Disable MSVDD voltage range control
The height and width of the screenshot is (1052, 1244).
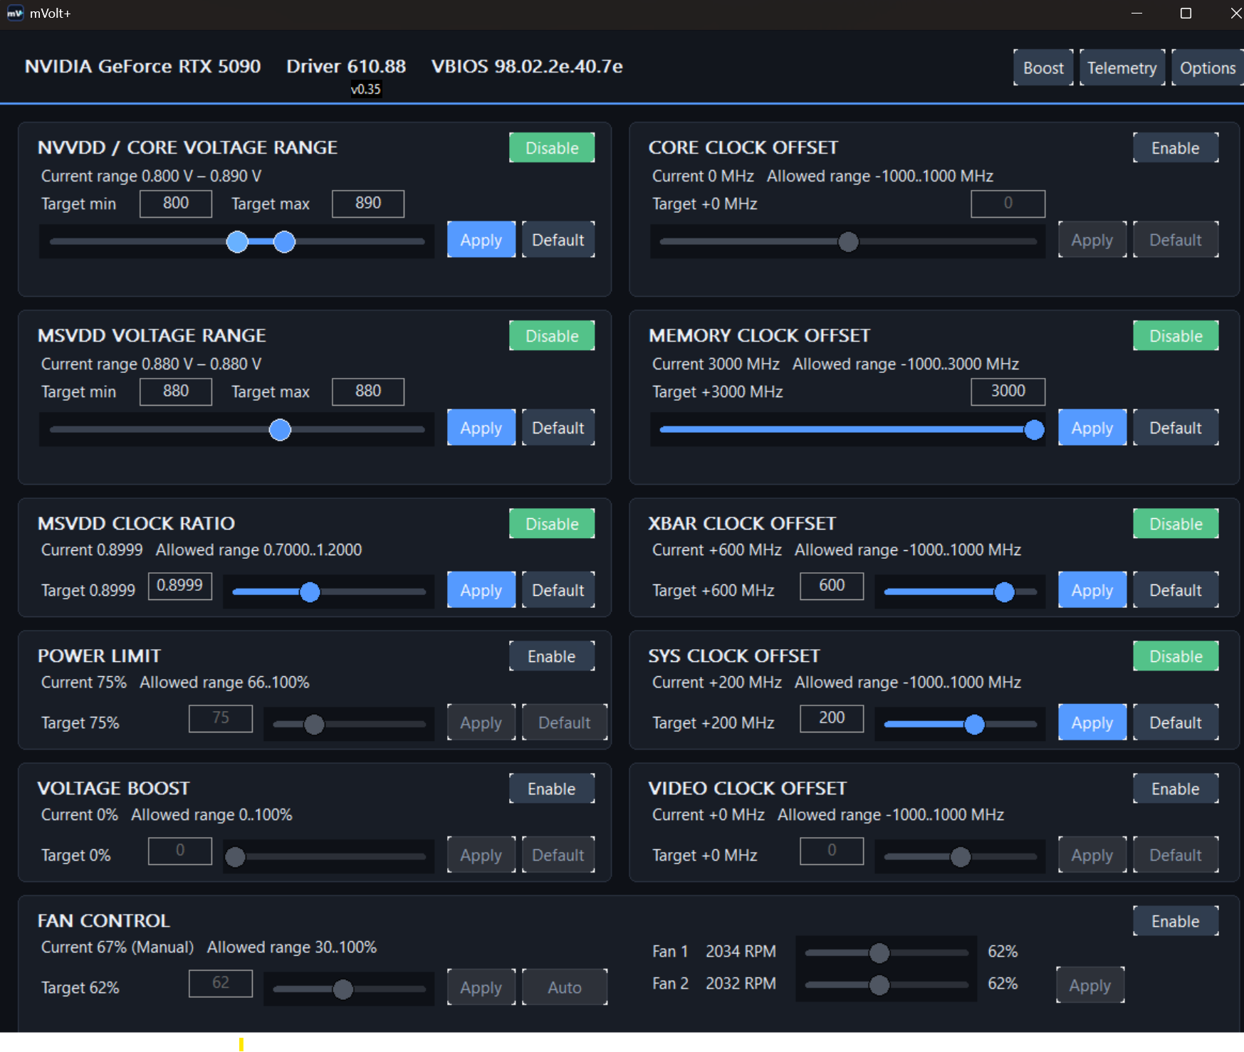tap(552, 336)
